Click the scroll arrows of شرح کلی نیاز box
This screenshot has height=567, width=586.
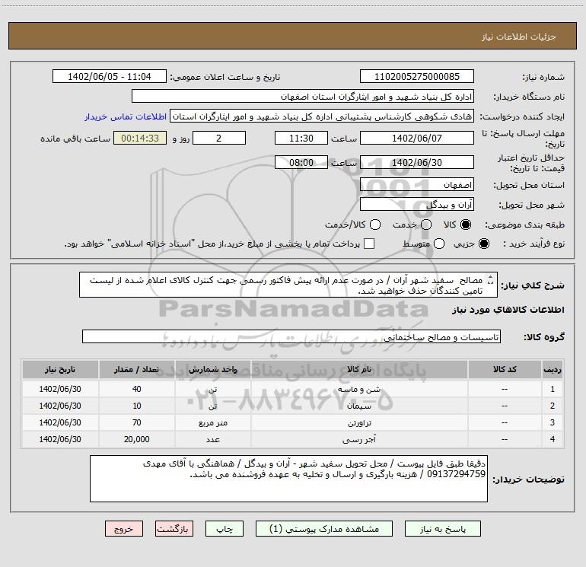(490, 279)
